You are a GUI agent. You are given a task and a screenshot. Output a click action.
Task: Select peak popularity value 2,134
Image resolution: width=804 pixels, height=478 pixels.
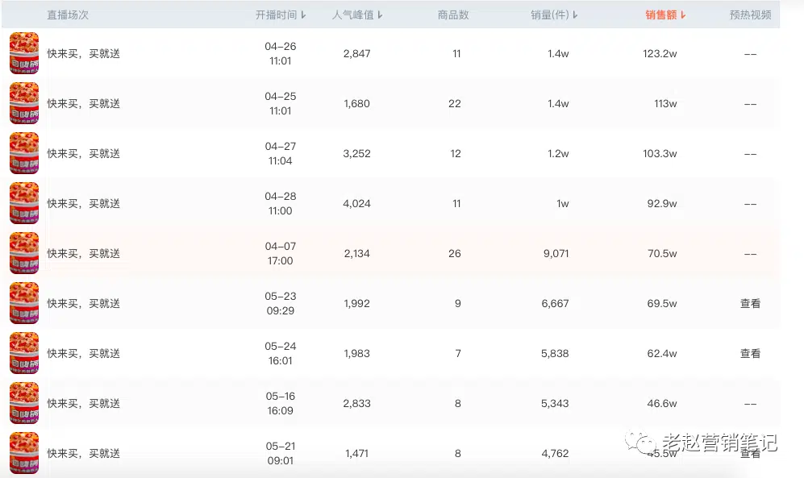[x=357, y=254]
